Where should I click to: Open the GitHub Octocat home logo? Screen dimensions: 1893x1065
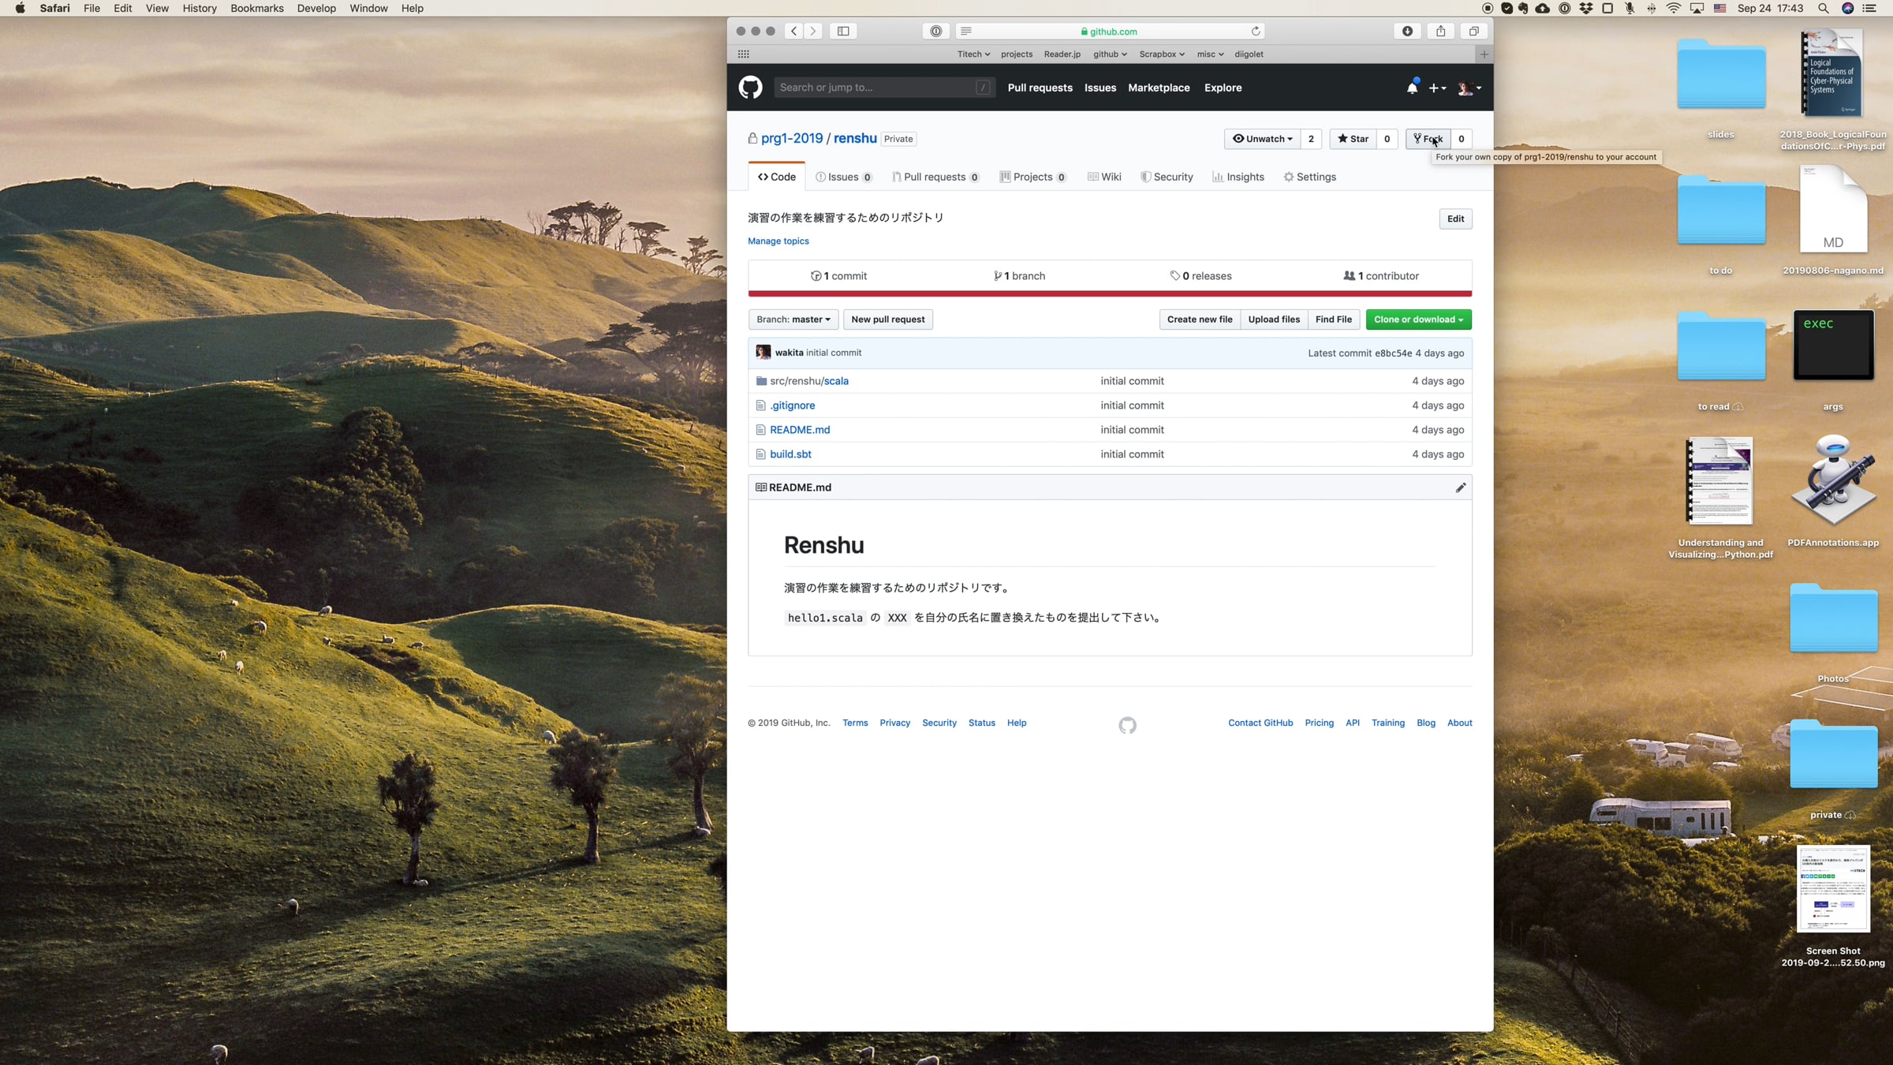pyautogui.click(x=750, y=88)
